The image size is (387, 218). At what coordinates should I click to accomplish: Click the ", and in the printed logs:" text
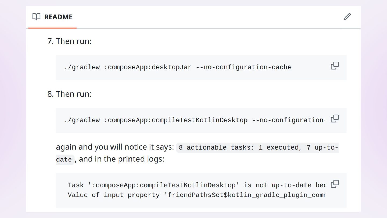119,159
